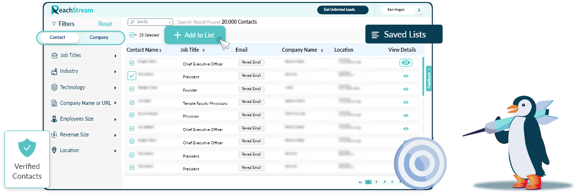Click the Revenue Size dollar icon
Screen dimensions: 576x195
(54, 134)
